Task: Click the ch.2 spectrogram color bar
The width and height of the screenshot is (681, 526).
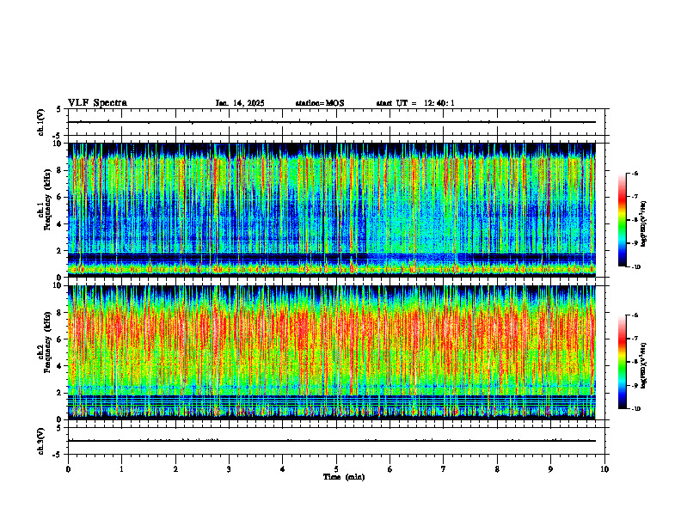Action: 622,362
